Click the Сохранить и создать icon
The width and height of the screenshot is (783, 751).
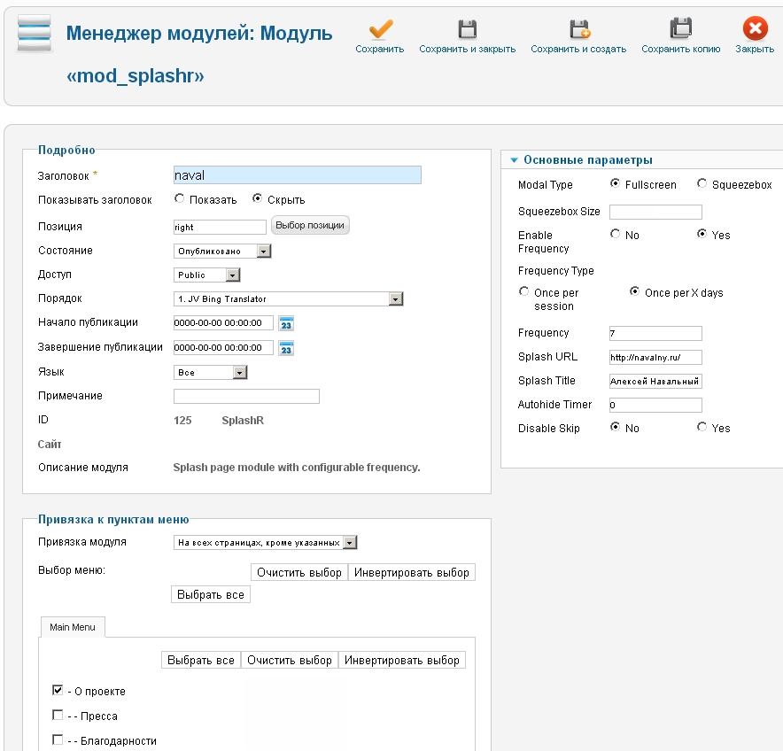(578, 29)
